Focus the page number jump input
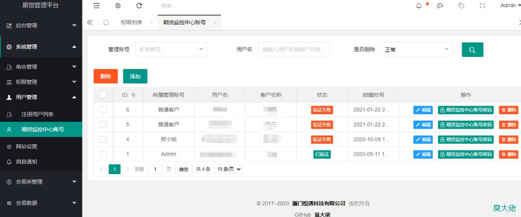This screenshot has width=521, height=217. [x=155, y=169]
